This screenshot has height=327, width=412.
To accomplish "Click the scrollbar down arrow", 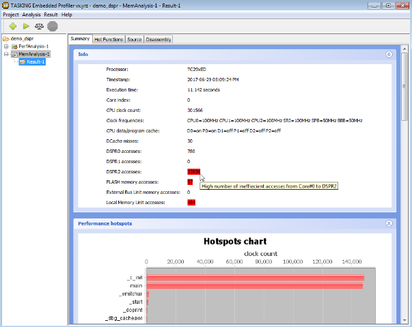I will (x=404, y=320).
